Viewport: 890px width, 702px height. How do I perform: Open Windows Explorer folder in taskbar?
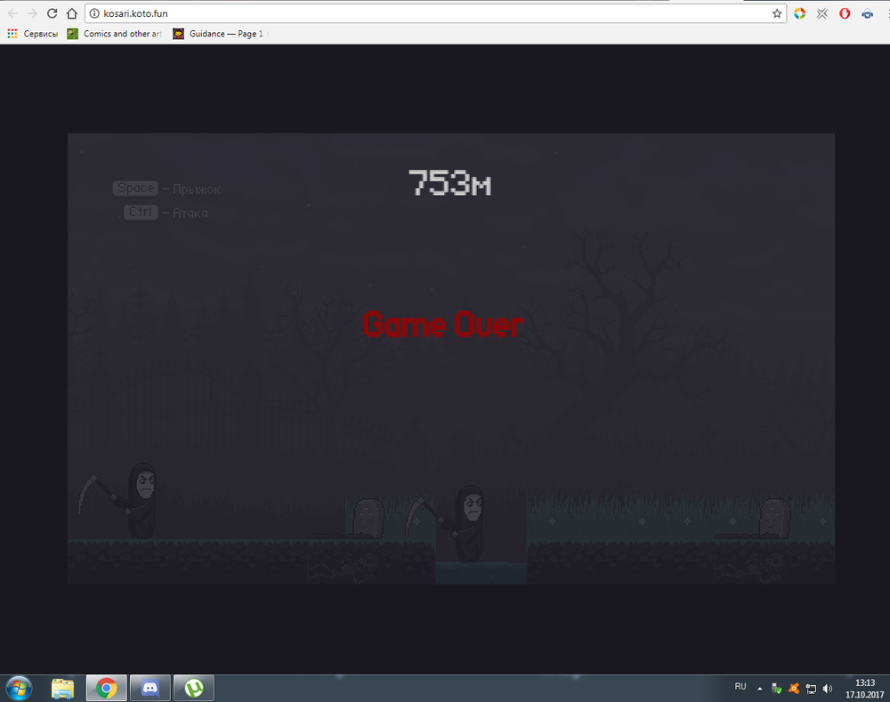[63, 688]
